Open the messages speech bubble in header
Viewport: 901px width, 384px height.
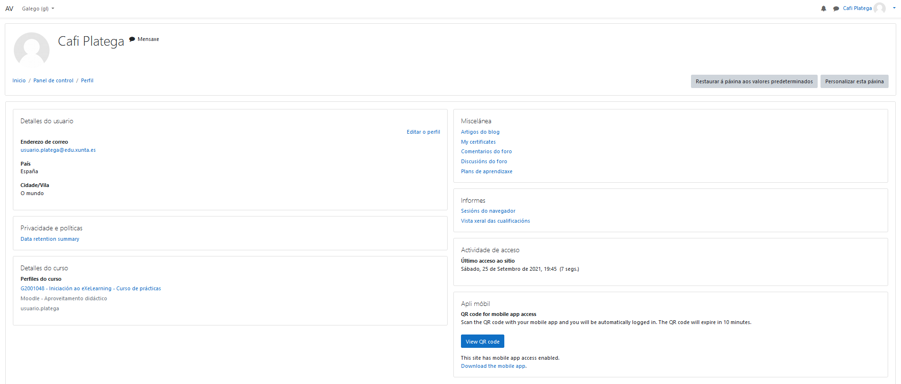click(x=836, y=9)
